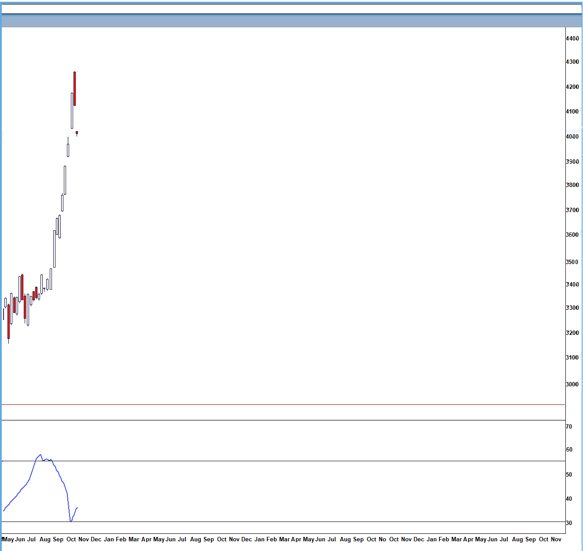Click the white text bar at top

coord(291,9)
